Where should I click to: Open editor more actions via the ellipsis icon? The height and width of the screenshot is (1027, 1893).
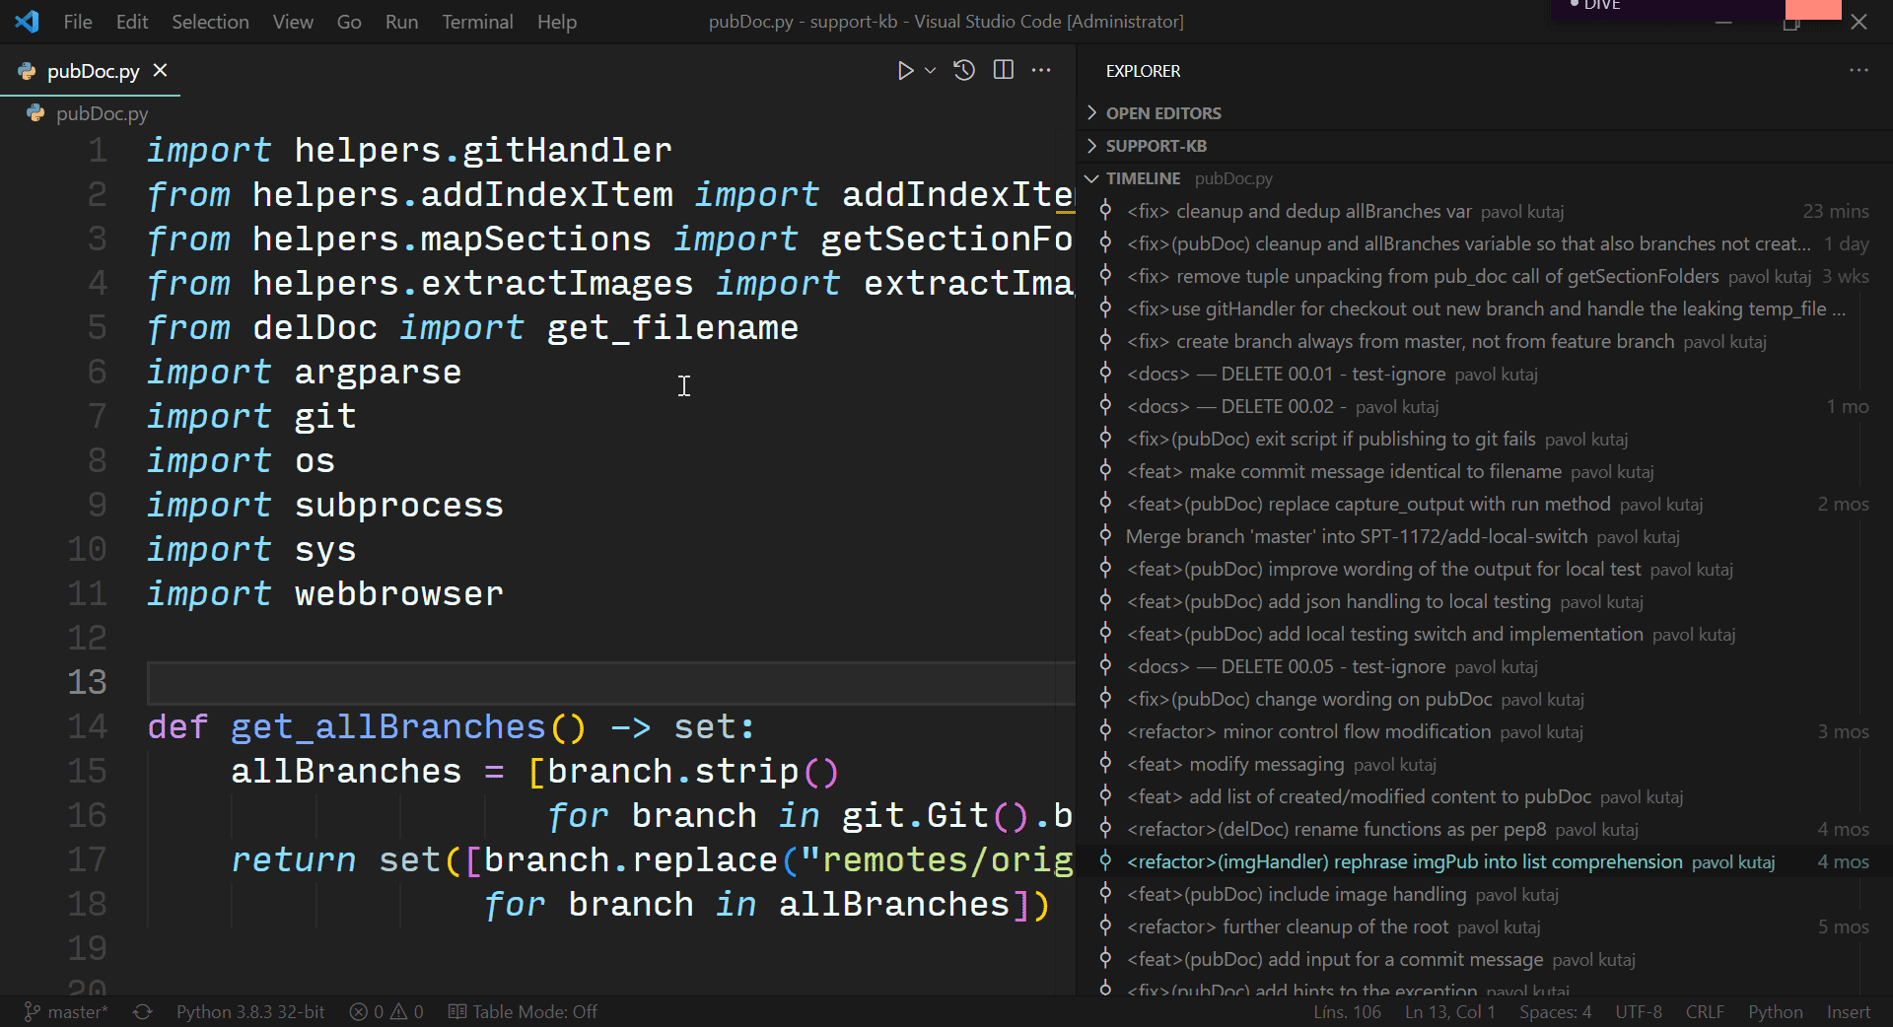click(1041, 70)
